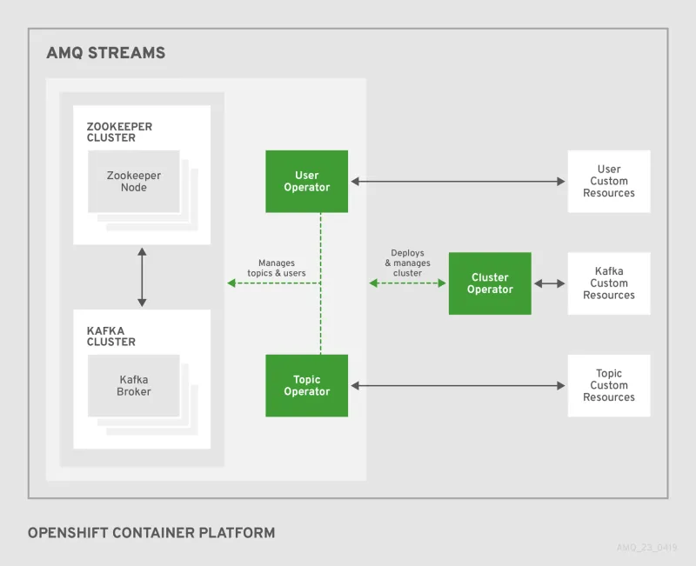Select the Topic Operator green box

pyautogui.click(x=306, y=385)
